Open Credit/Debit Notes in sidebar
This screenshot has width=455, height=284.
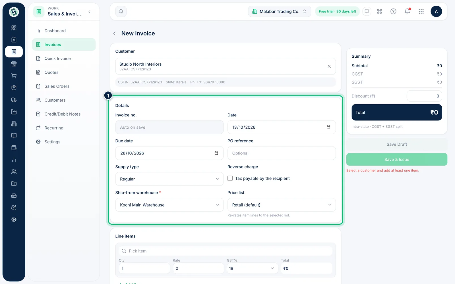64,114
